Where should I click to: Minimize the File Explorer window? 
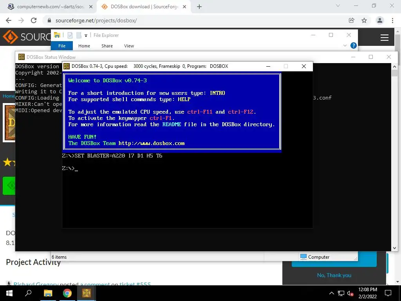(x=313, y=35)
